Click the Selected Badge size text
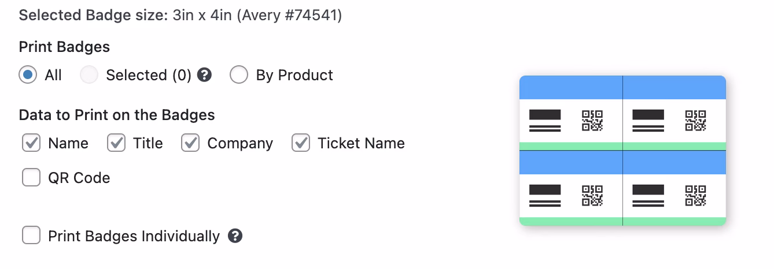 [180, 15]
